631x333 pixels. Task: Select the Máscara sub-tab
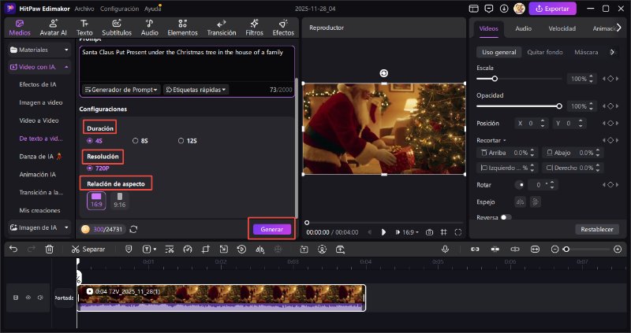(586, 52)
